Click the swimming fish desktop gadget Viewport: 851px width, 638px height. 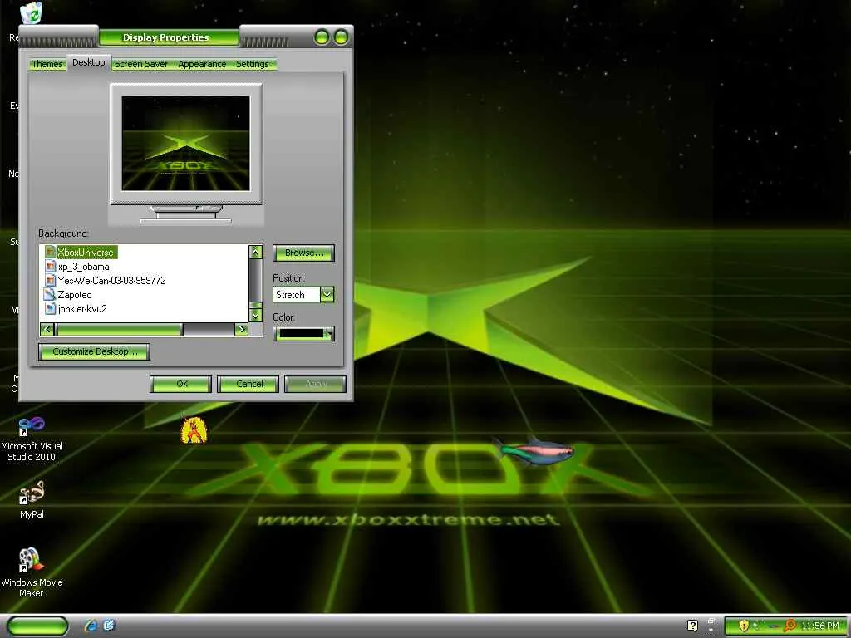[x=533, y=450]
